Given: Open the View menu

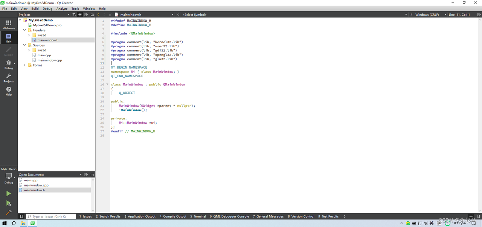Looking at the screenshot, I should (24, 9).
